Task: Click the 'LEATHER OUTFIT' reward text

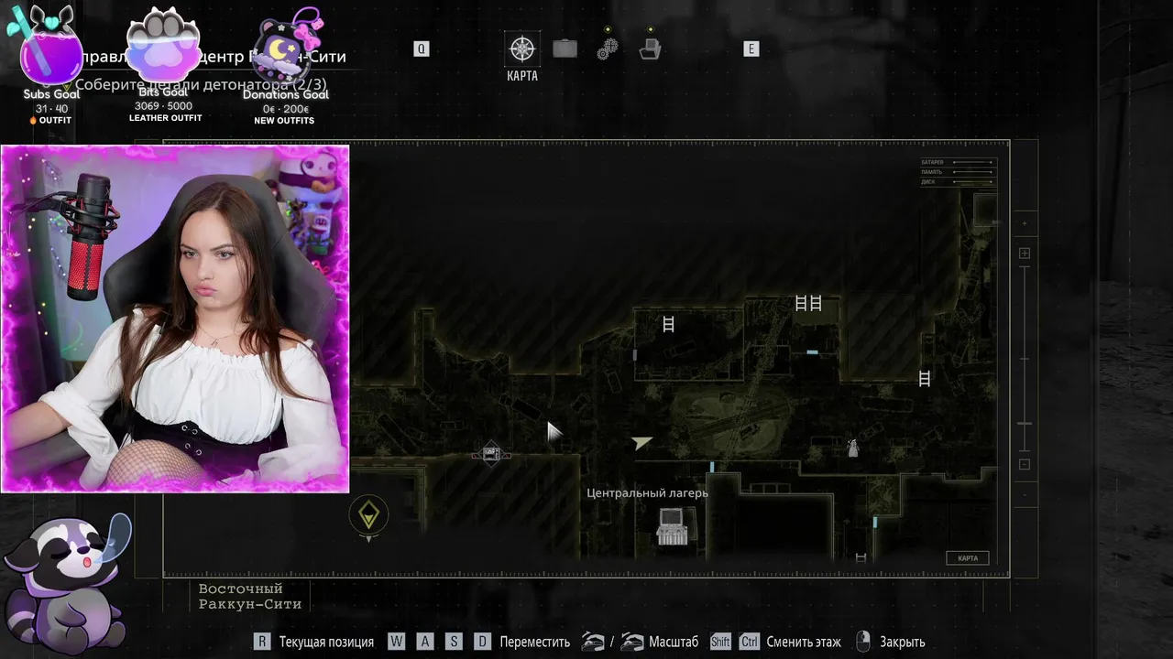Action: [165, 118]
